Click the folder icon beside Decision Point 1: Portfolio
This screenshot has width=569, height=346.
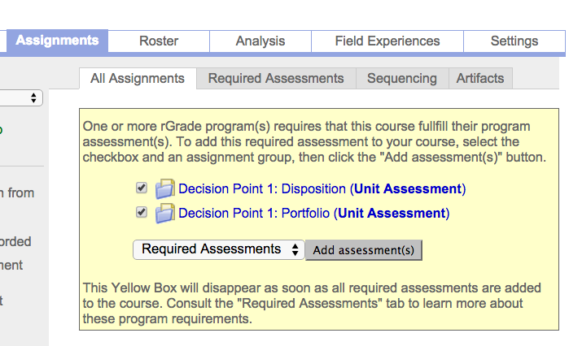[165, 214]
